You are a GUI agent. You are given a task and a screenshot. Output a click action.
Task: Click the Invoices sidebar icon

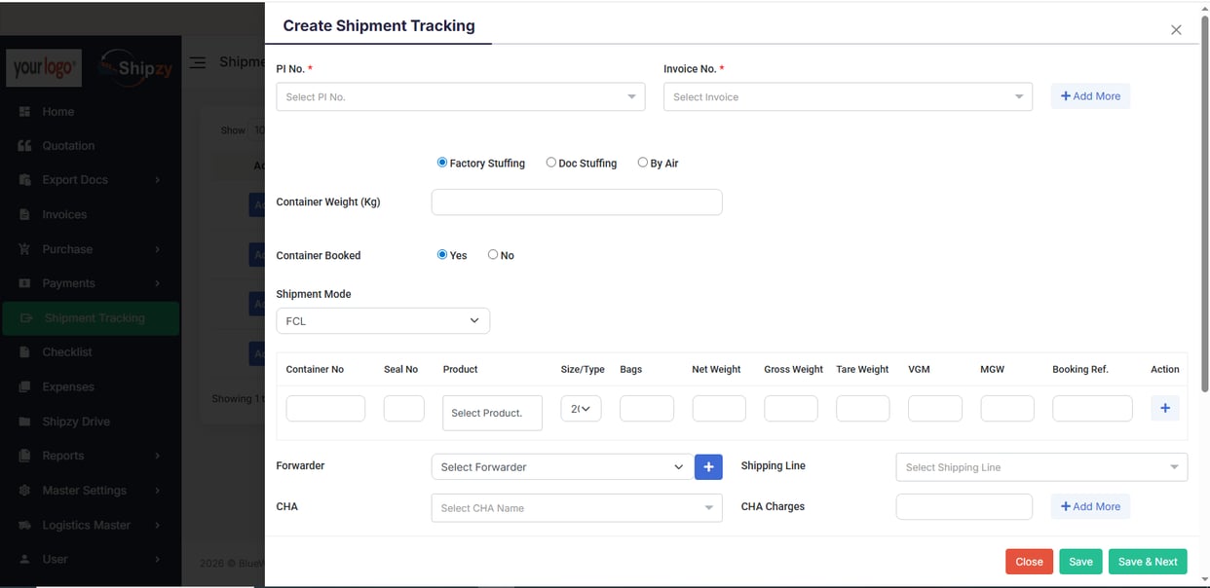(24, 214)
